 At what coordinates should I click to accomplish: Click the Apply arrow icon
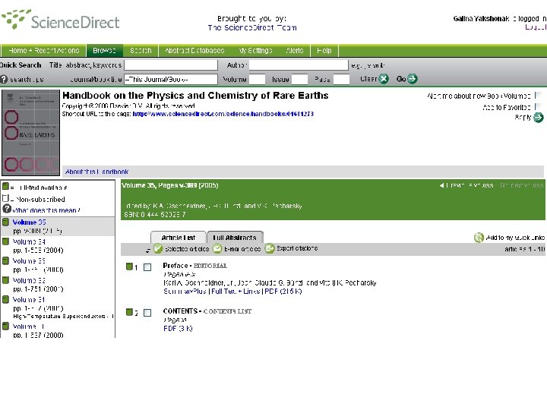539,118
